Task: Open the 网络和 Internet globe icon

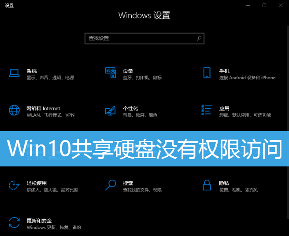Action: (x=14, y=110)
